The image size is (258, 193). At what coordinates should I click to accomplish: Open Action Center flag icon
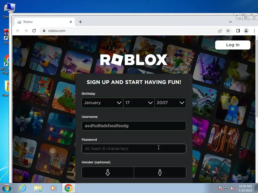220,188
